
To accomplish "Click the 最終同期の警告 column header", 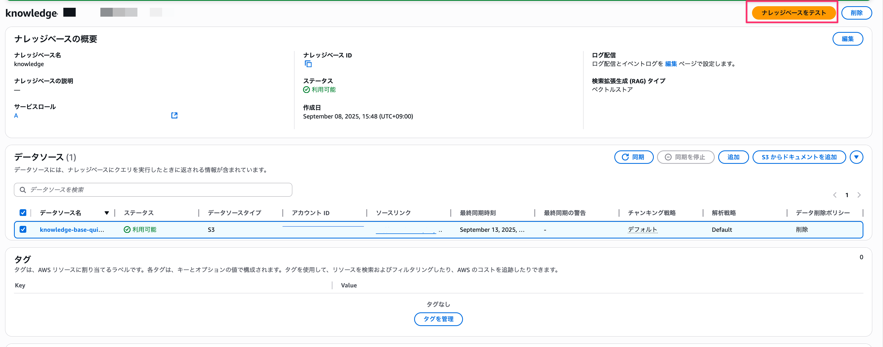I will [565, 213].
